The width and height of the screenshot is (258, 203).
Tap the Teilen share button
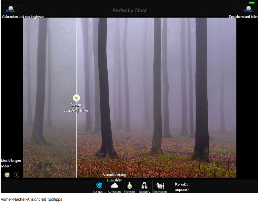[248, 10]
